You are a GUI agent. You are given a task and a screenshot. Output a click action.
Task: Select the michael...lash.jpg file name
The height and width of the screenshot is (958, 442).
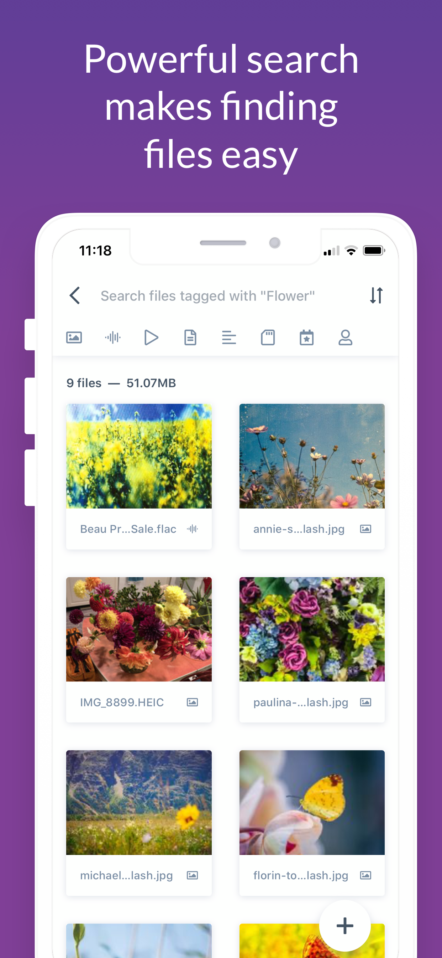click(127, 875)
